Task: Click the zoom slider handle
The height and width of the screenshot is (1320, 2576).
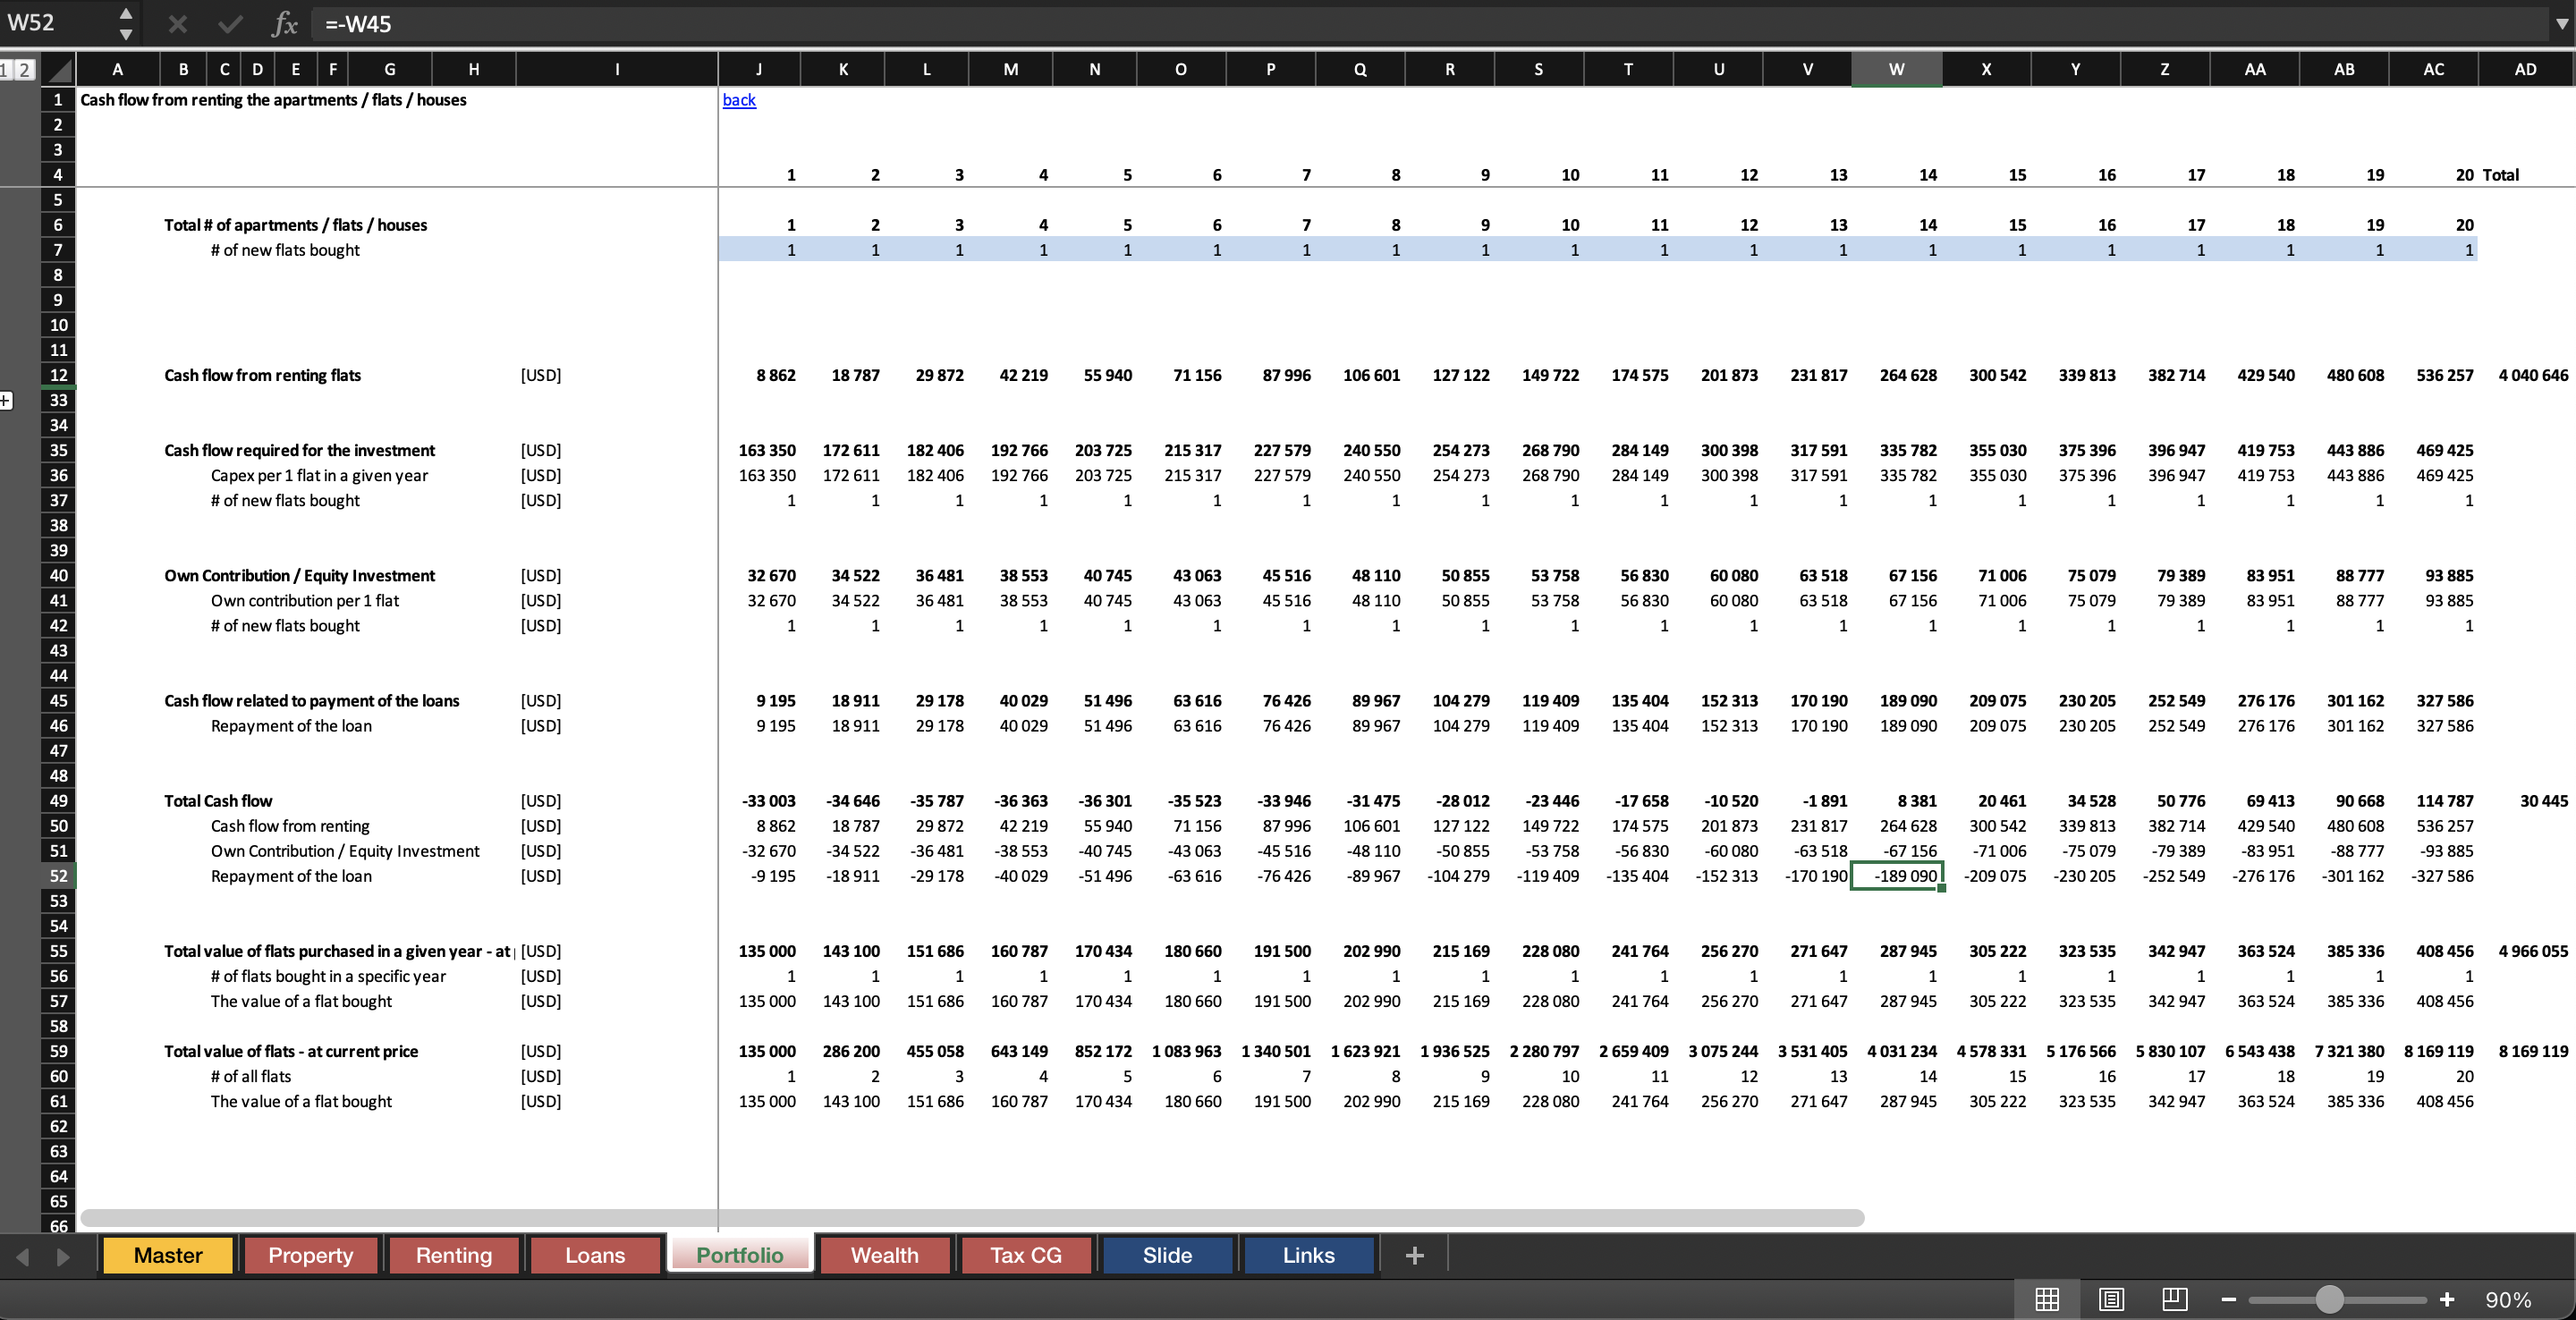Action: 2329,1299
